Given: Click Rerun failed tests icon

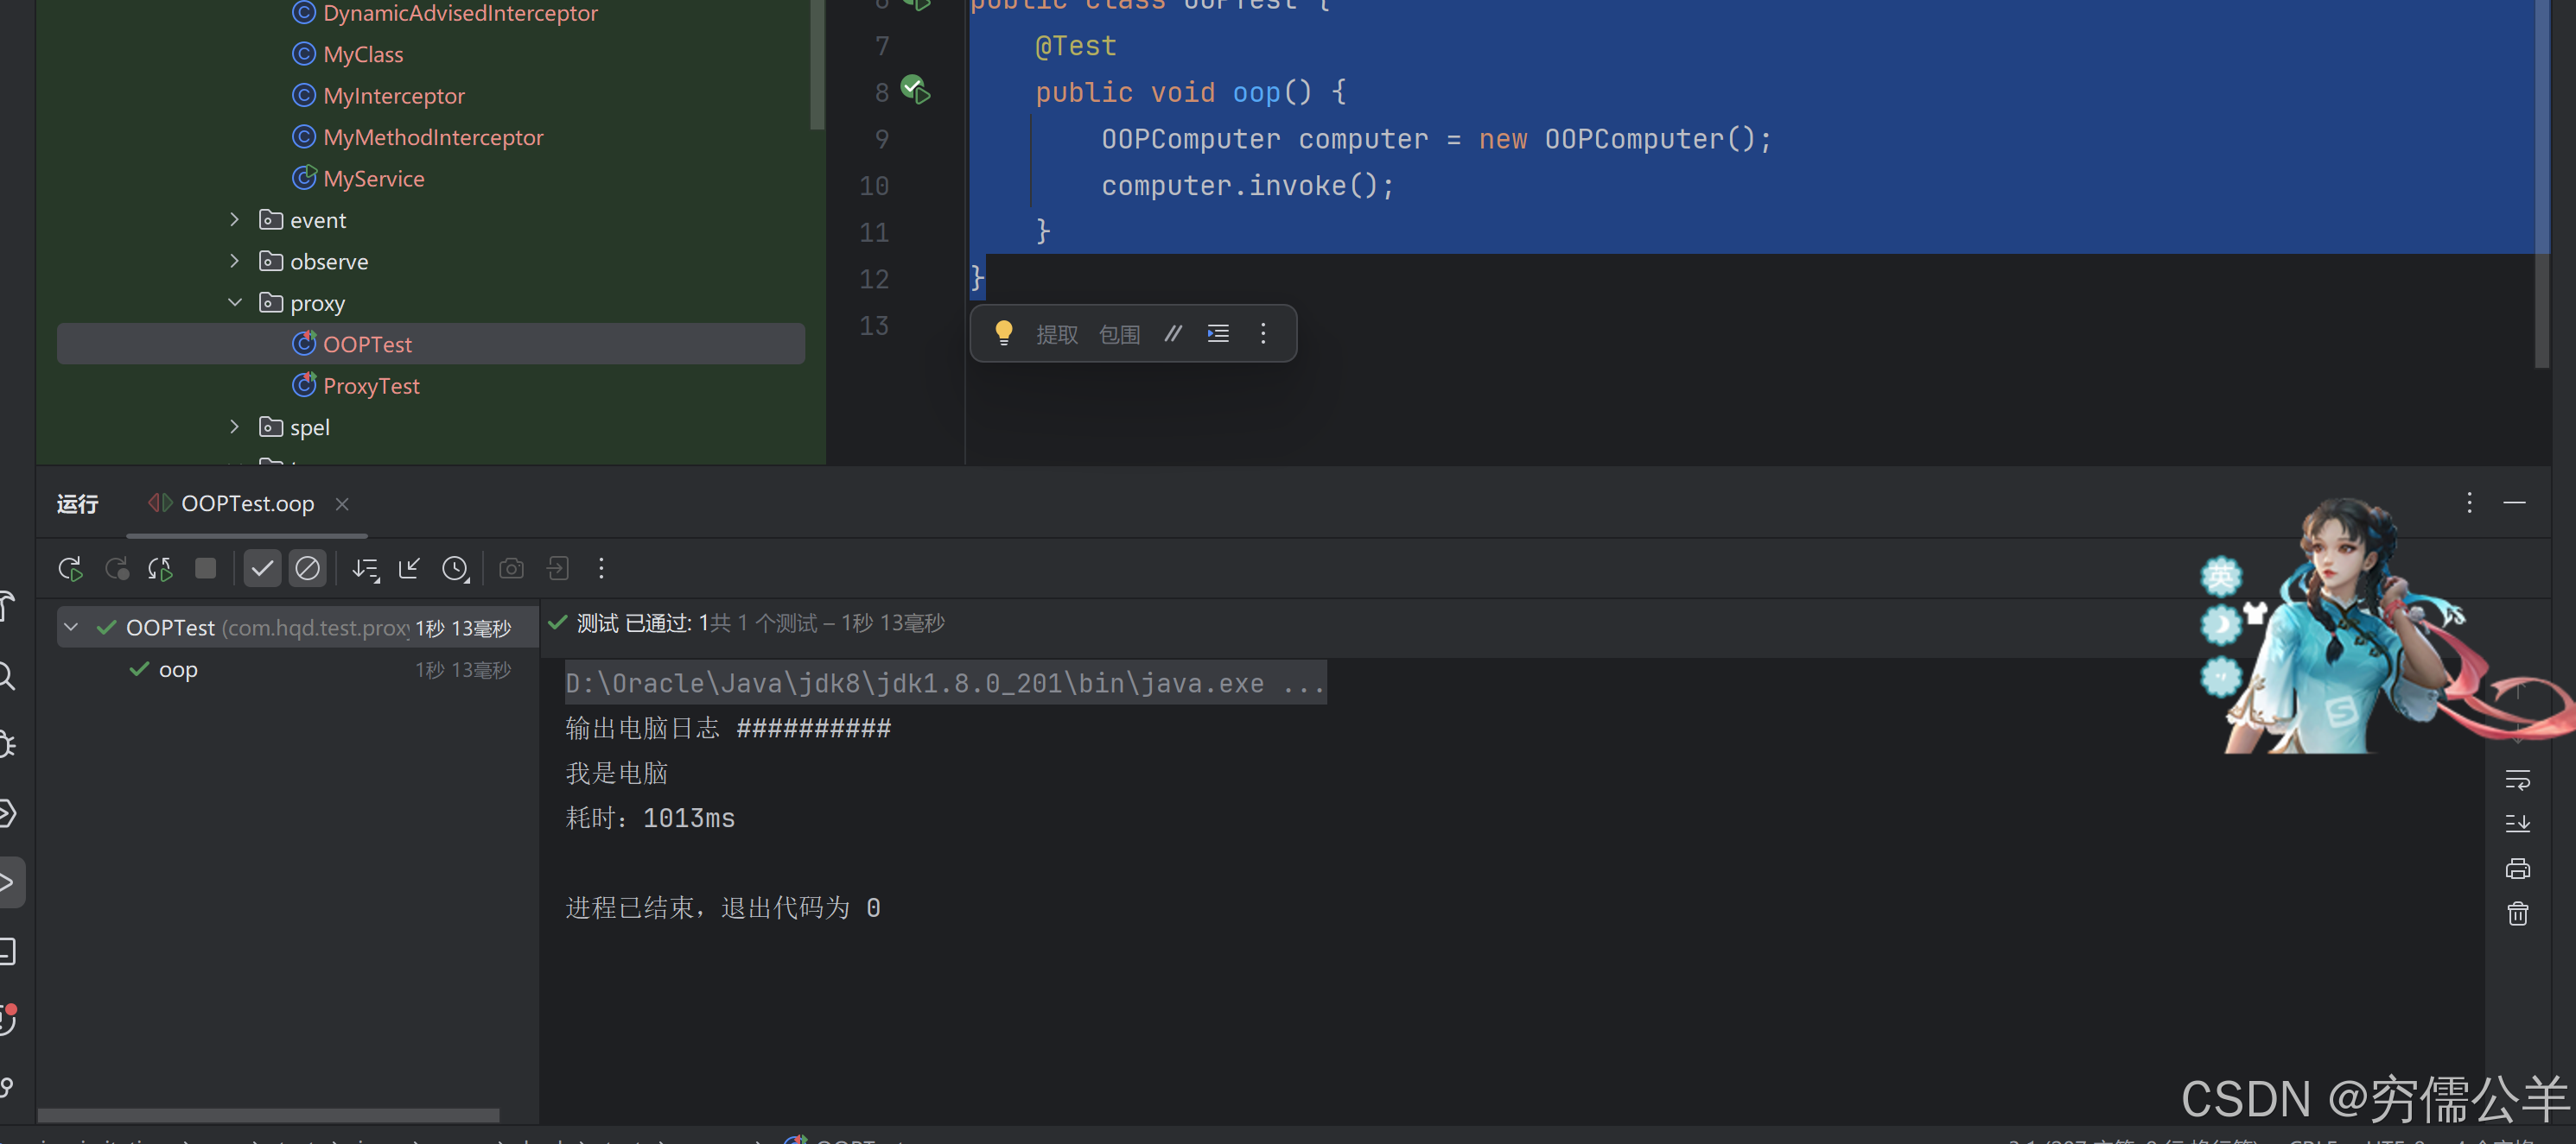Looking at the screenshot, I should (x=117, y=568).
